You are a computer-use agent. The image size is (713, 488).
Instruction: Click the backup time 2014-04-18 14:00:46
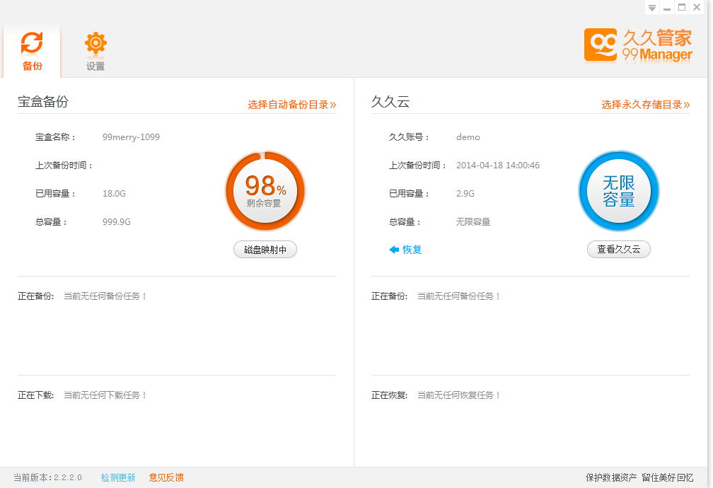click(498, 165)
